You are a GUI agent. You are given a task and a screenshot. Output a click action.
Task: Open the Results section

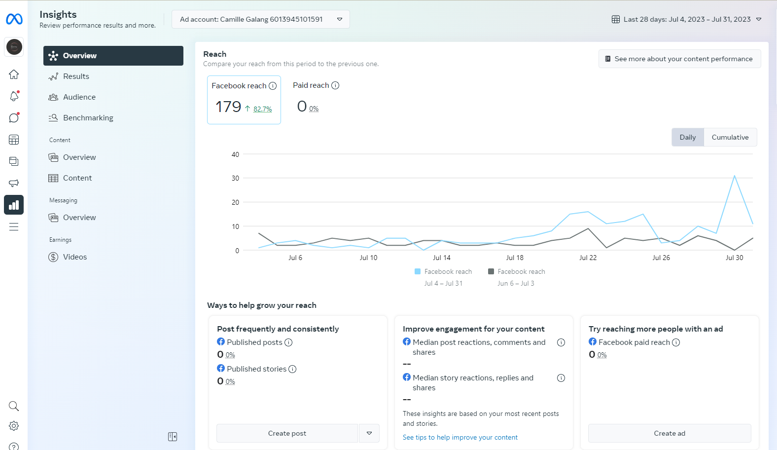click(113, 76)
